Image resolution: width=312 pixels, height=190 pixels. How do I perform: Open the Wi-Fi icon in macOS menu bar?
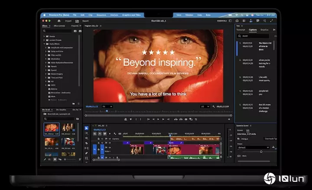[x=237, y=15]
